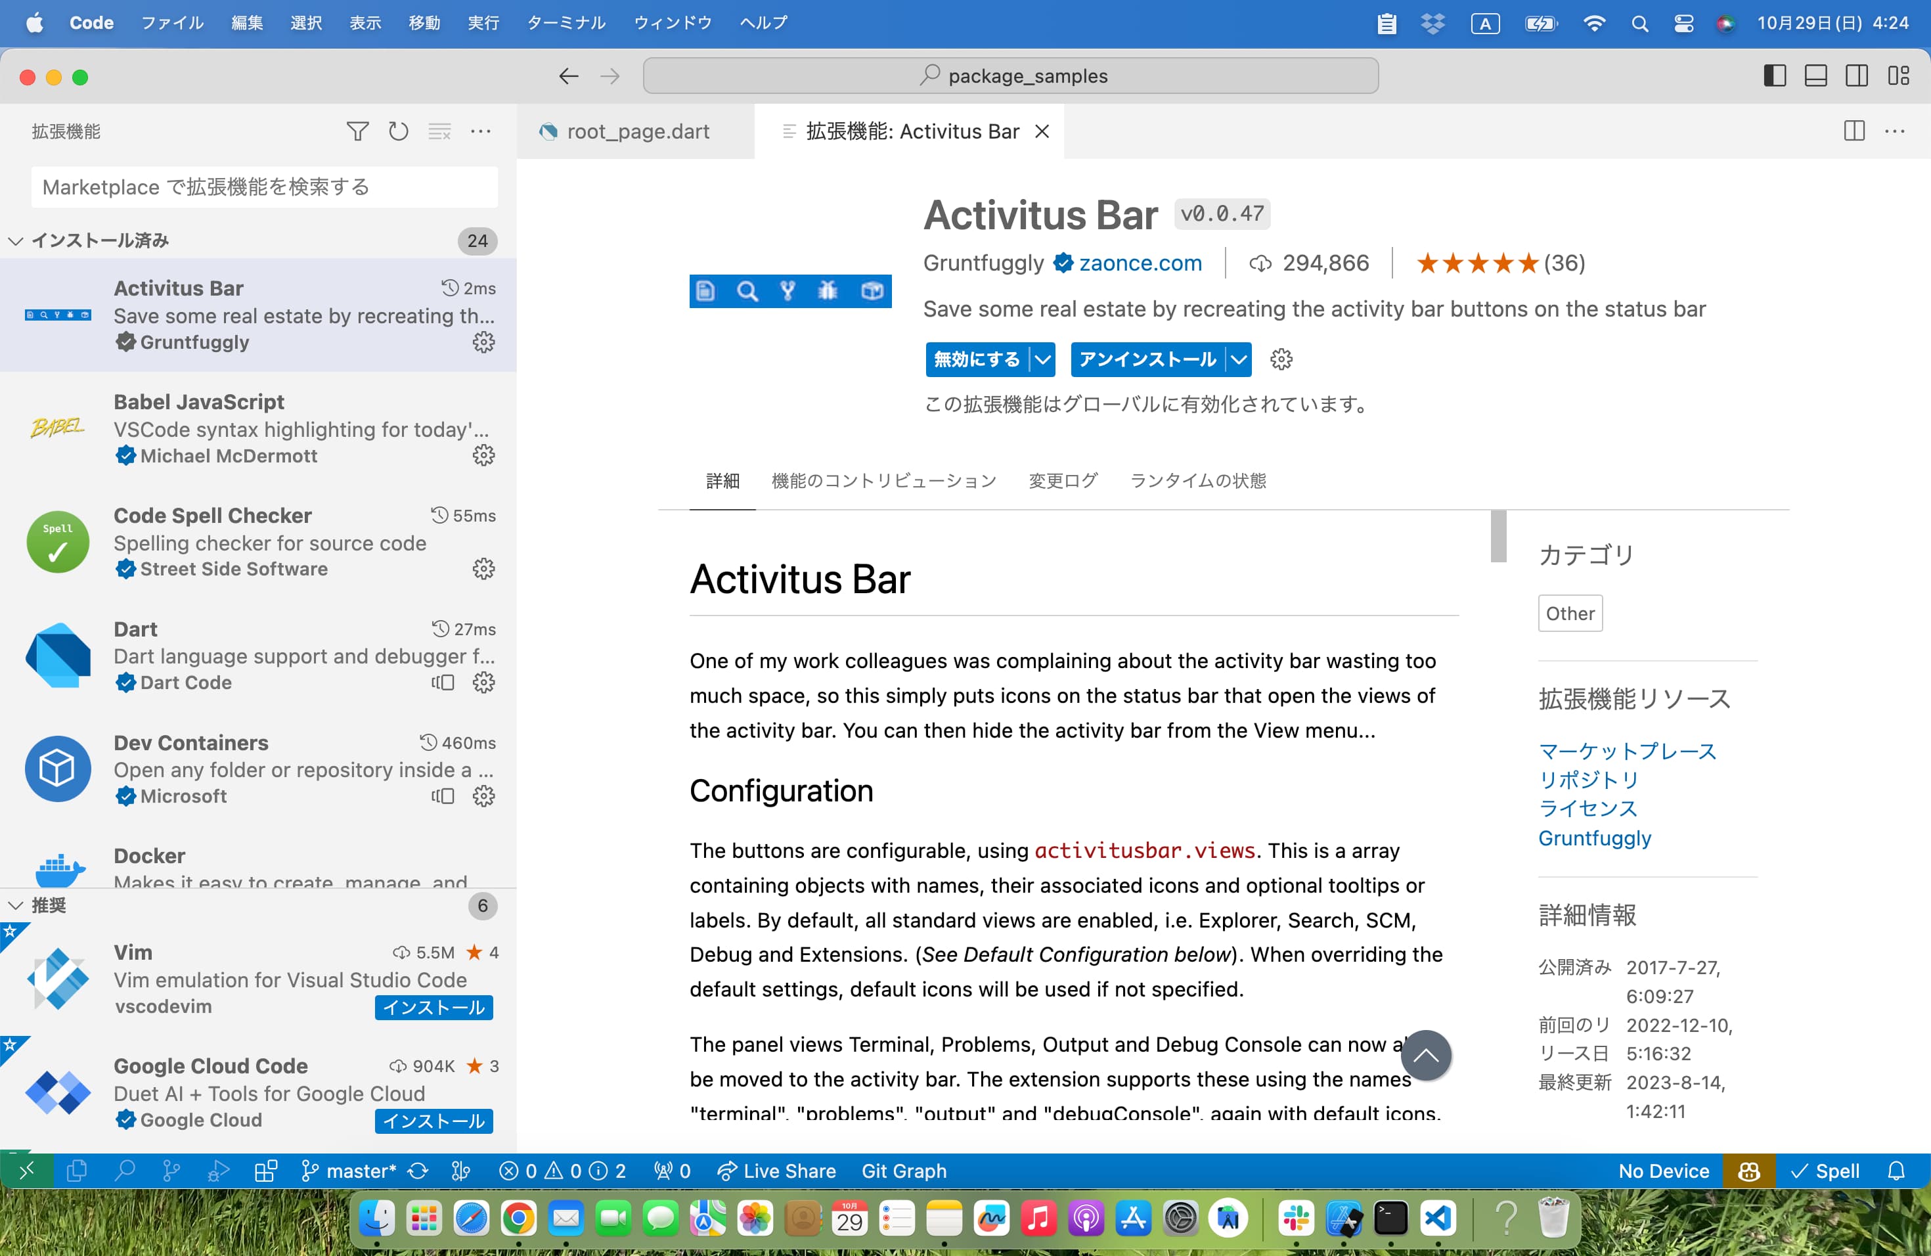Open the マーケットプレース link
Image resolution: width=1931 pixels, height=1256 pixels.
tap(1624, 749)
